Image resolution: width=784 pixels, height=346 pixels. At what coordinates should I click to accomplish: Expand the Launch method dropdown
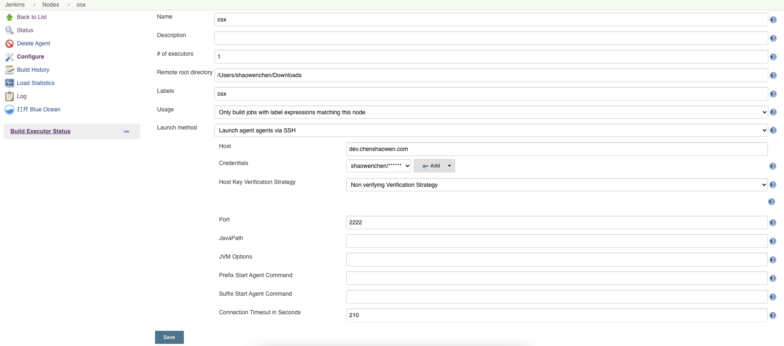pos(491,130)
